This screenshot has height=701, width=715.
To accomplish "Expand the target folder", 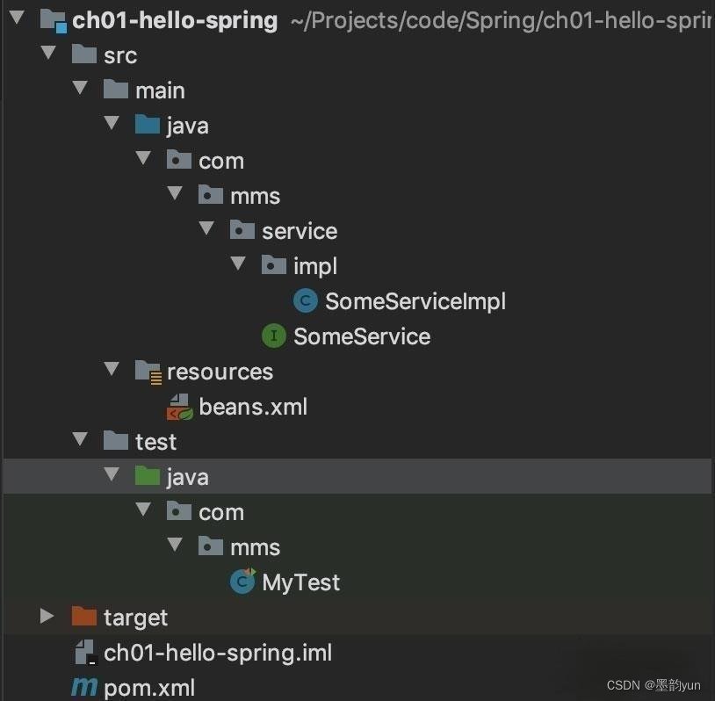I will [47, 616].
